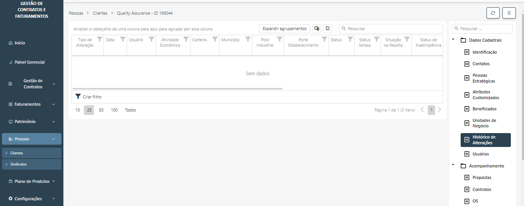Open filter on Tipo de Alteração column
Viewport: 524px width, 206px height.
99,39
